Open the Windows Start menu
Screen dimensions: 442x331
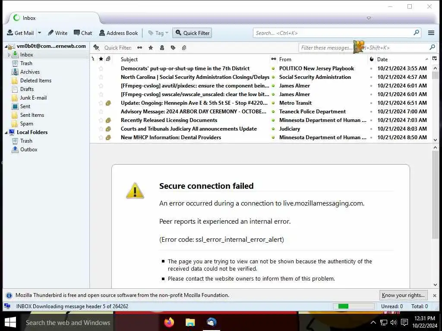10,322
